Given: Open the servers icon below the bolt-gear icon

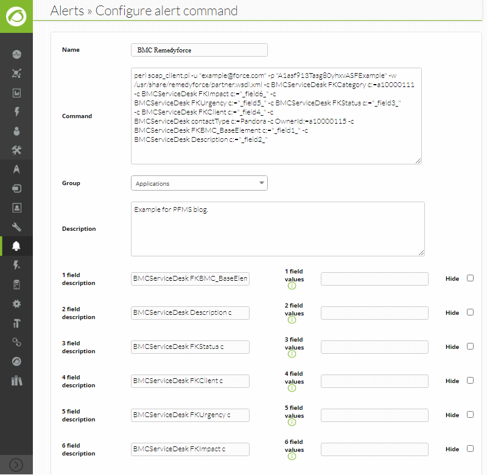Looking at the screenshot, I should [16, 284].
